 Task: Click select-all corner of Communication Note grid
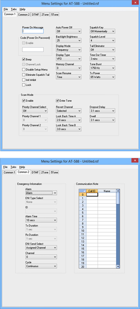click(x=83, y=191)
